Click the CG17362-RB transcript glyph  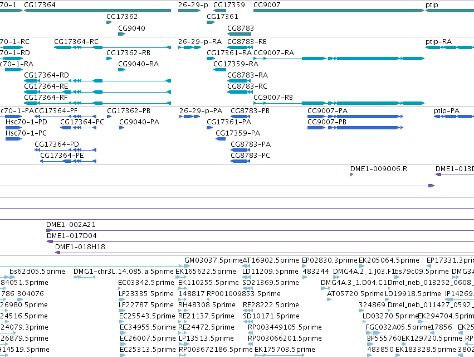(109, 59)
